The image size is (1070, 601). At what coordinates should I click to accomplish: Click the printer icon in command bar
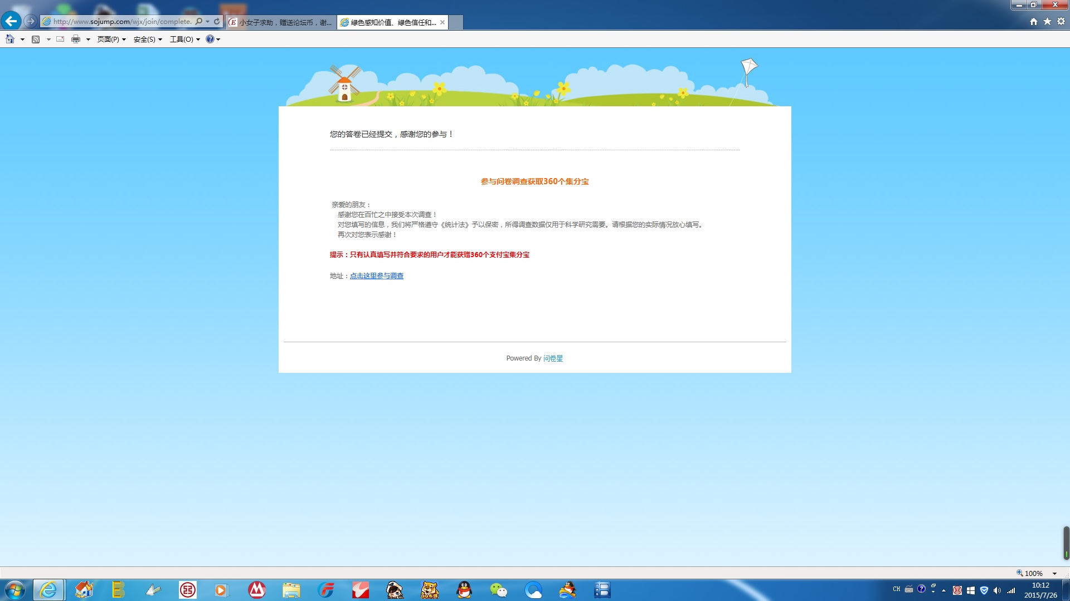(x=76, y=39)
